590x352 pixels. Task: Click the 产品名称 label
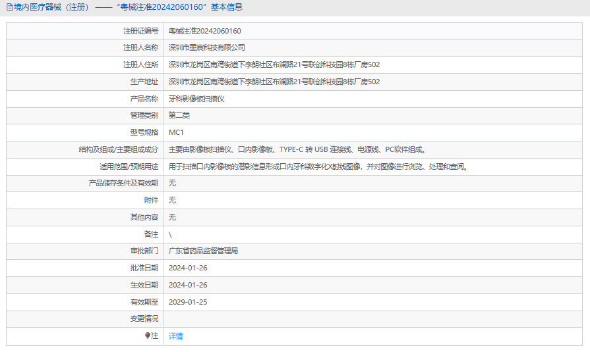pyautogui.click(x=144, y=99)
